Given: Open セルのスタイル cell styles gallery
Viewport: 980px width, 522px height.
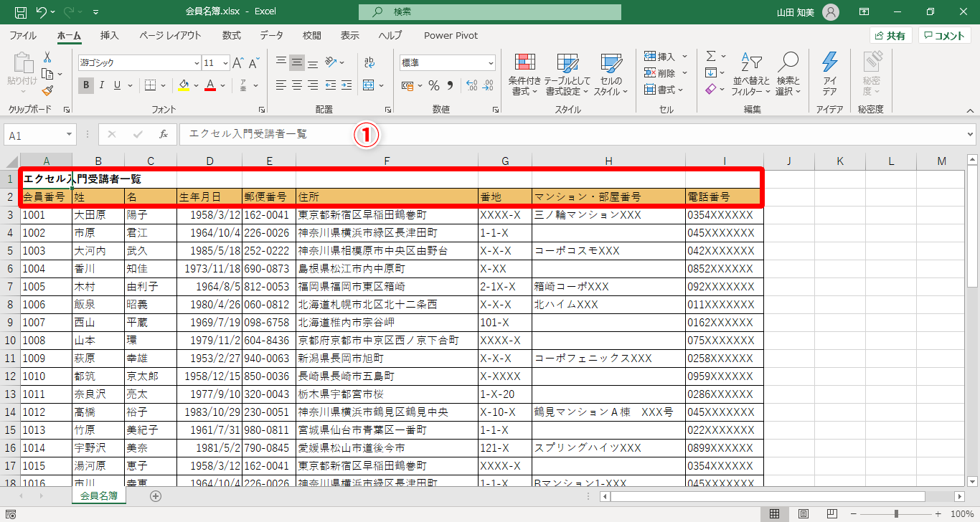Looking at the screenshot, I should pyautogui.click(x=611, y=74).
